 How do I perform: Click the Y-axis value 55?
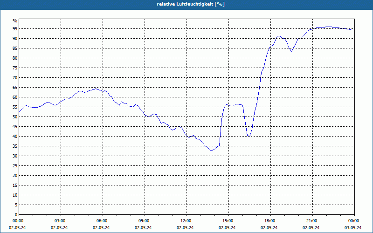[x=15, y=107]
